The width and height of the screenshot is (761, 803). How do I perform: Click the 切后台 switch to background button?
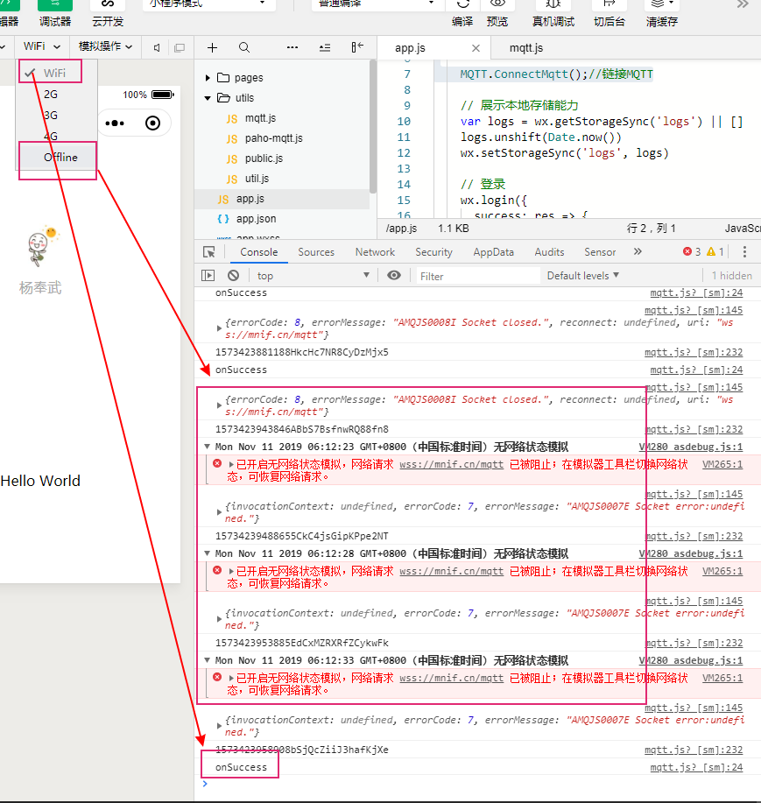(x=609, y=12)
